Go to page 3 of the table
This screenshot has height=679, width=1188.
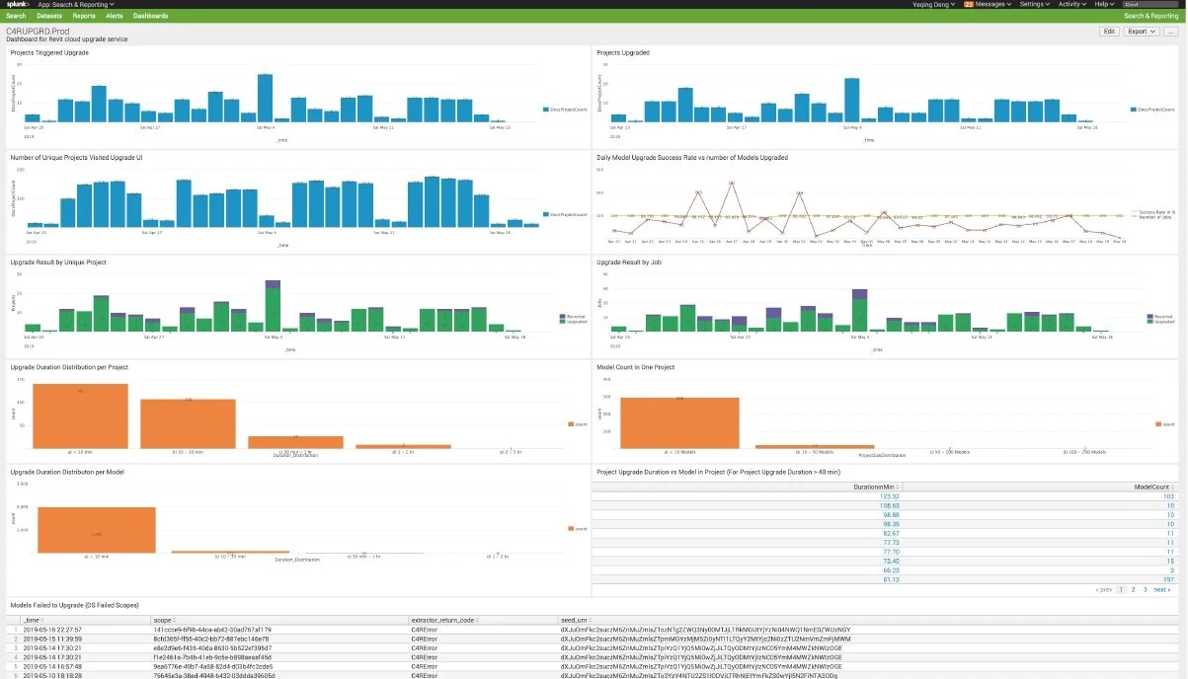[x=1145, y=589]
